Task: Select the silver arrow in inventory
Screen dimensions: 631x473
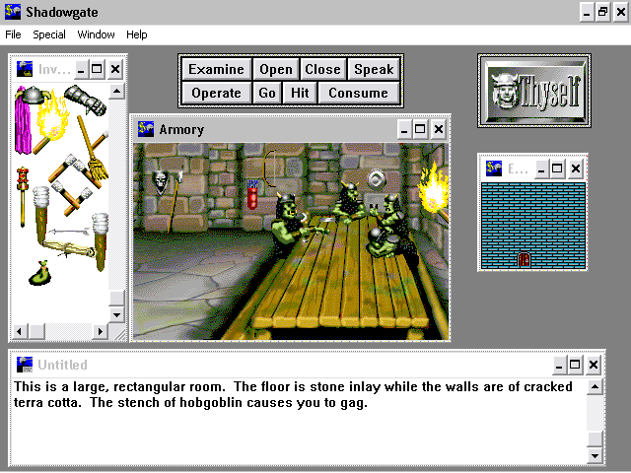Action: pyautogui.click(x=69, y=233)
